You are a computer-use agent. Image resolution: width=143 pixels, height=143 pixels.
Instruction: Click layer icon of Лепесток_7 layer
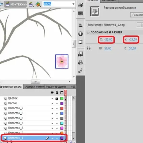coord(5,109)
